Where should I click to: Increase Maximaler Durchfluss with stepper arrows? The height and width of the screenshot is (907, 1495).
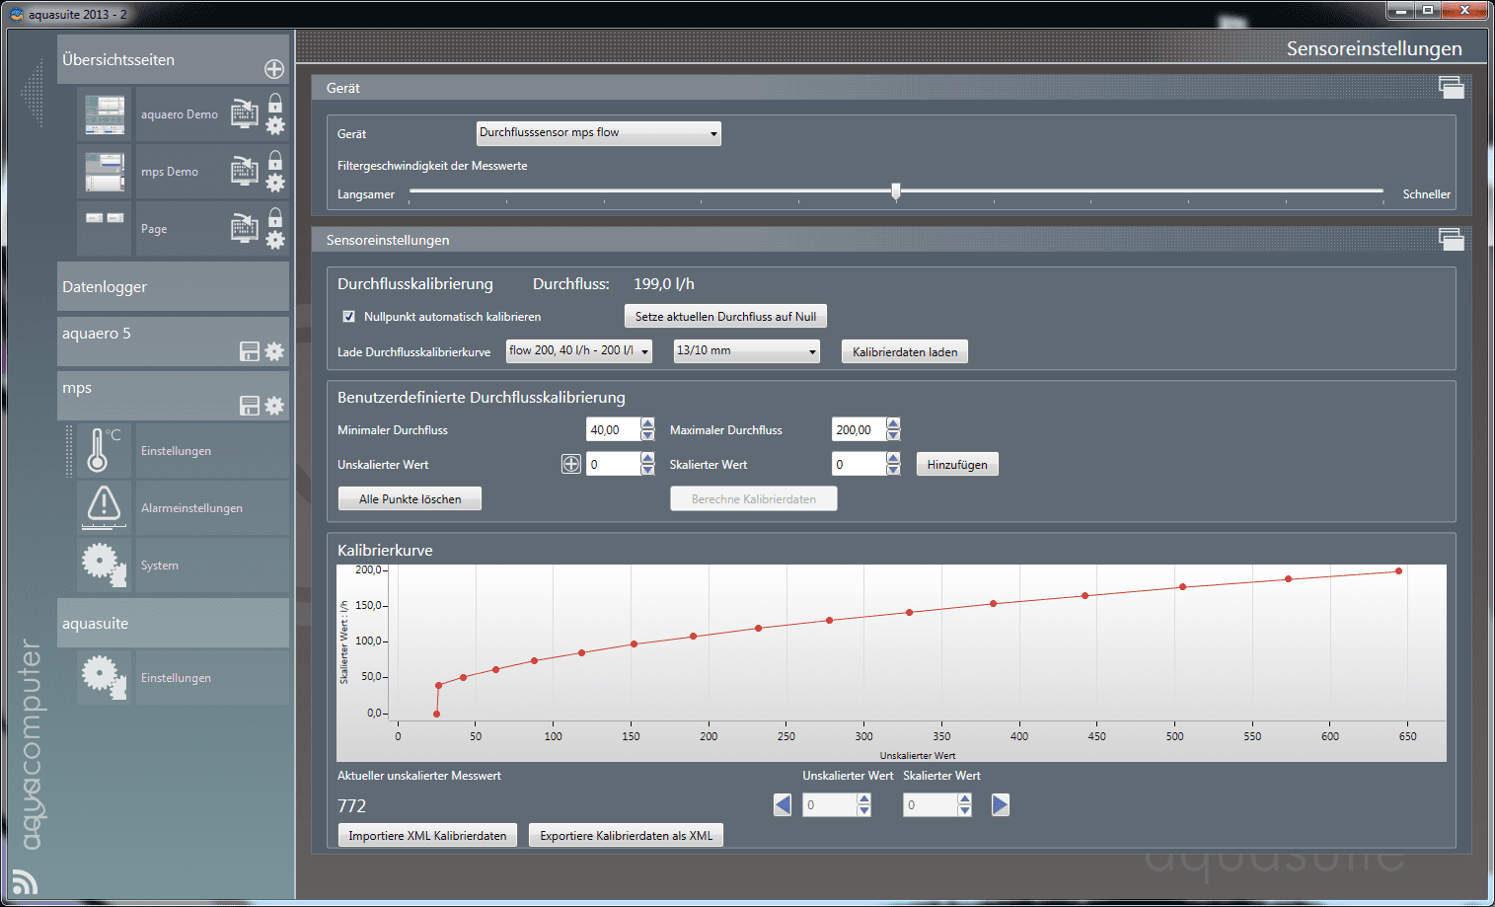[x=893, y=423]
